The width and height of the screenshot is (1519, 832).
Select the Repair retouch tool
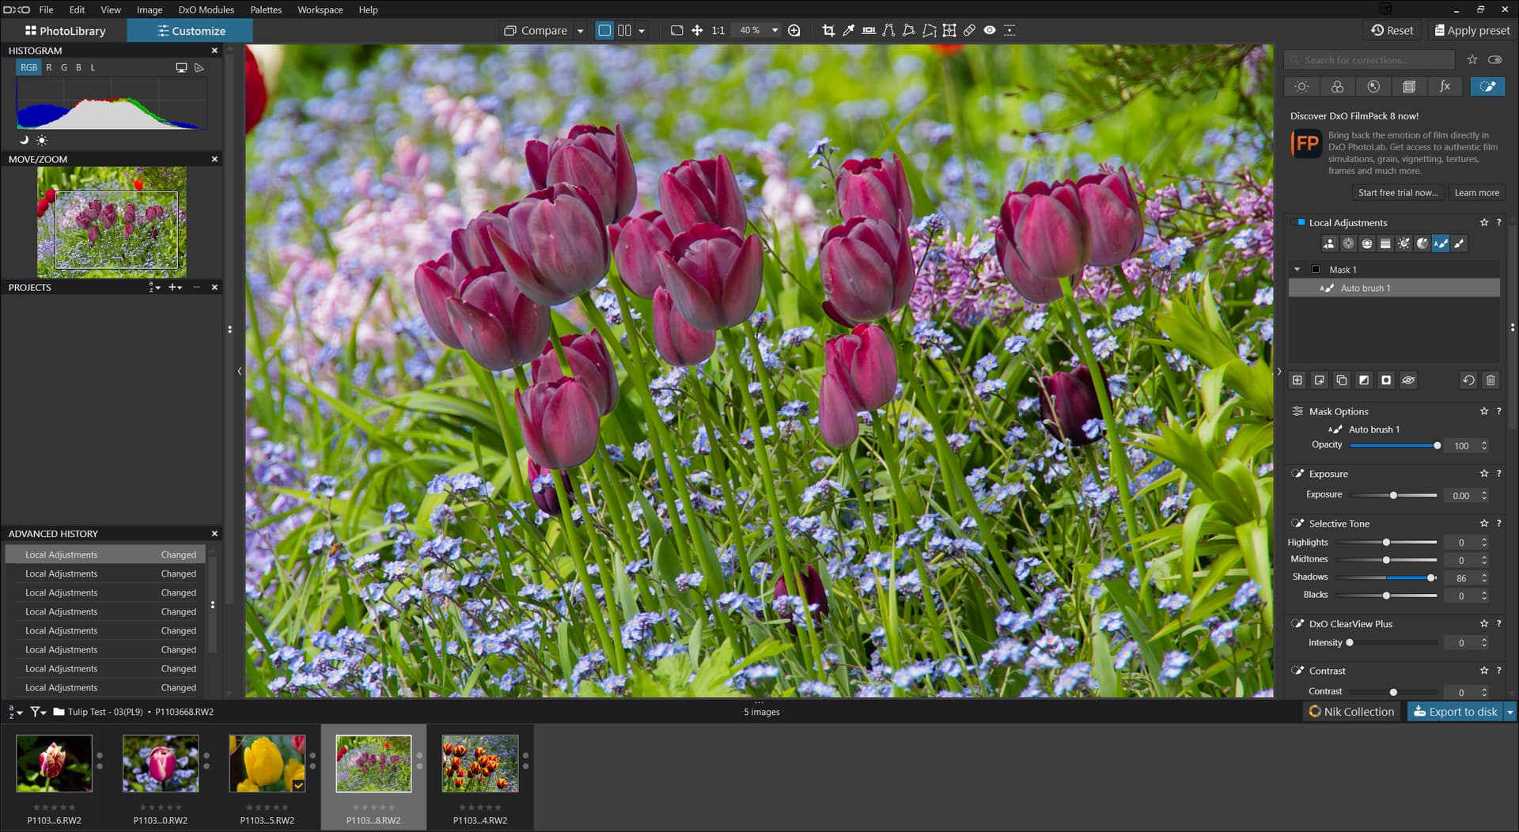(969, 30)
